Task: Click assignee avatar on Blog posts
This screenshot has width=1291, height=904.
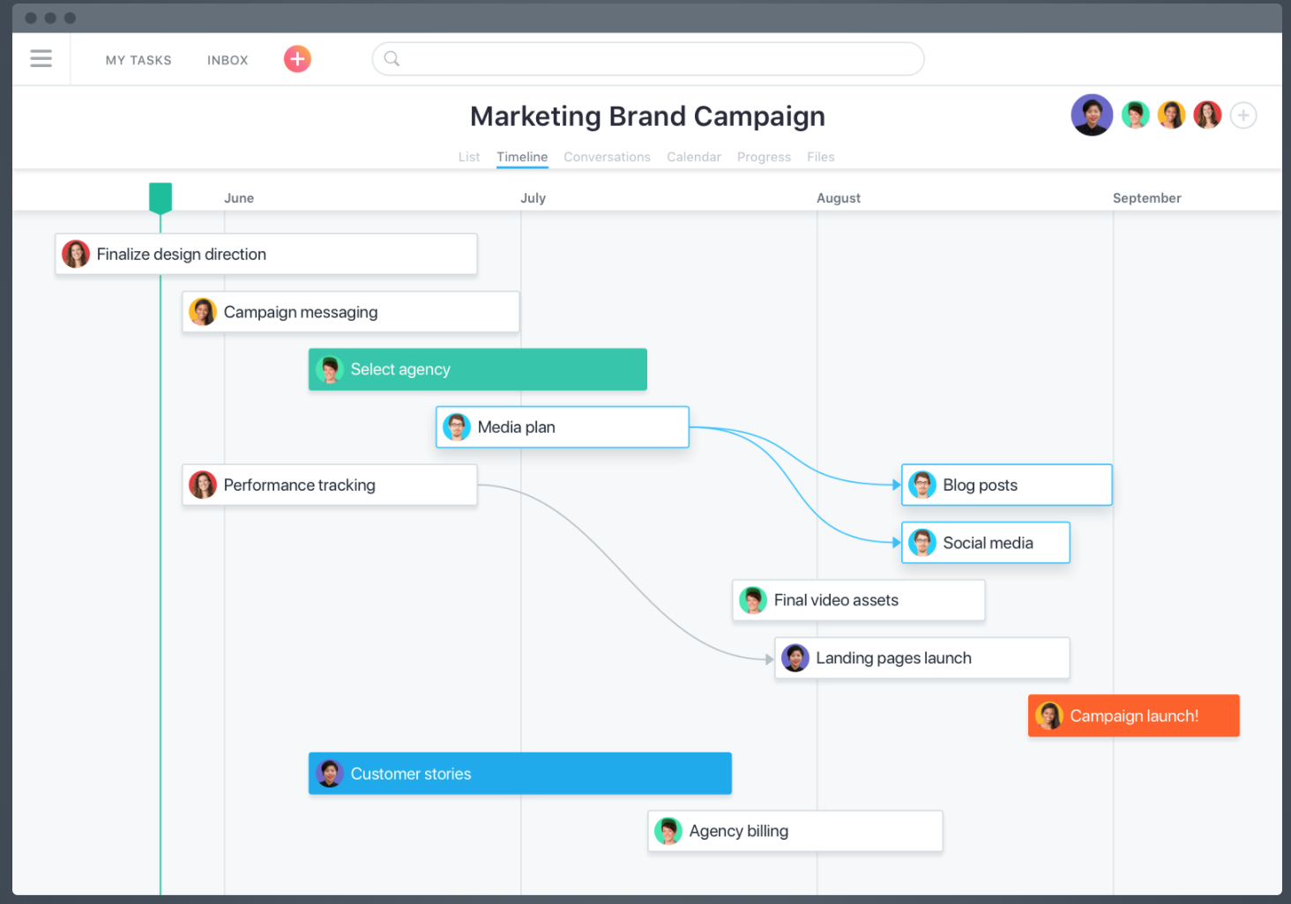Action: pyautogui.click(x=922, y=485)
